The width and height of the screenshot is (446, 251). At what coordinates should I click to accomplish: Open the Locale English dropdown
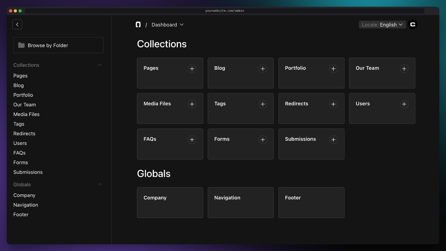click(382, 25)
